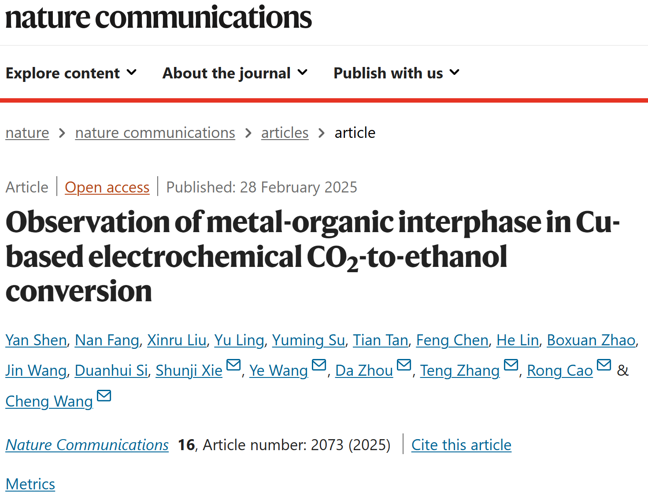Expand the Explore content menu

(x=71, y=73)
